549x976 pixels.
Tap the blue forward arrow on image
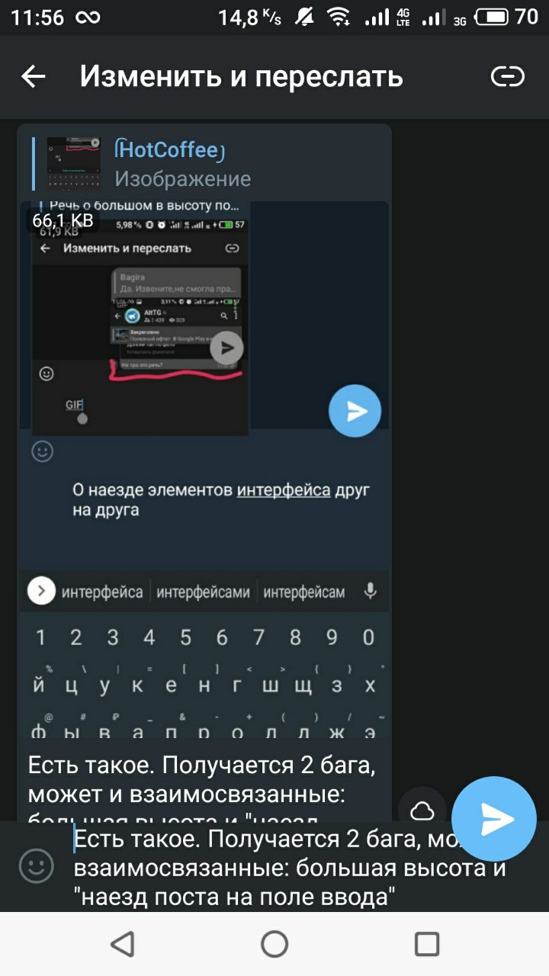tap(355, 412)
